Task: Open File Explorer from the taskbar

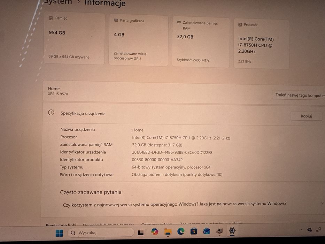Action: point(168,231)
